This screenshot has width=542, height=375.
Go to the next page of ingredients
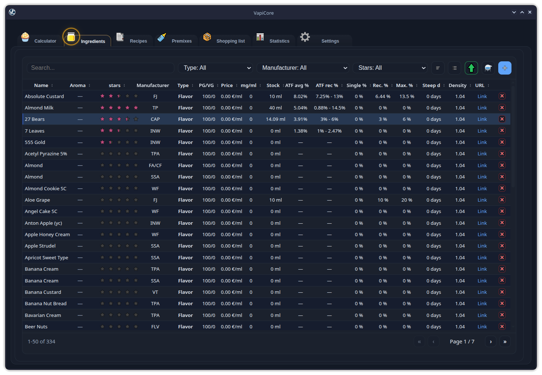coord(491,342)
